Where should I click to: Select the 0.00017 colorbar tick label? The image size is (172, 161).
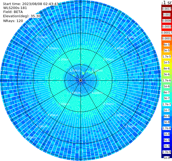[167, 33]
